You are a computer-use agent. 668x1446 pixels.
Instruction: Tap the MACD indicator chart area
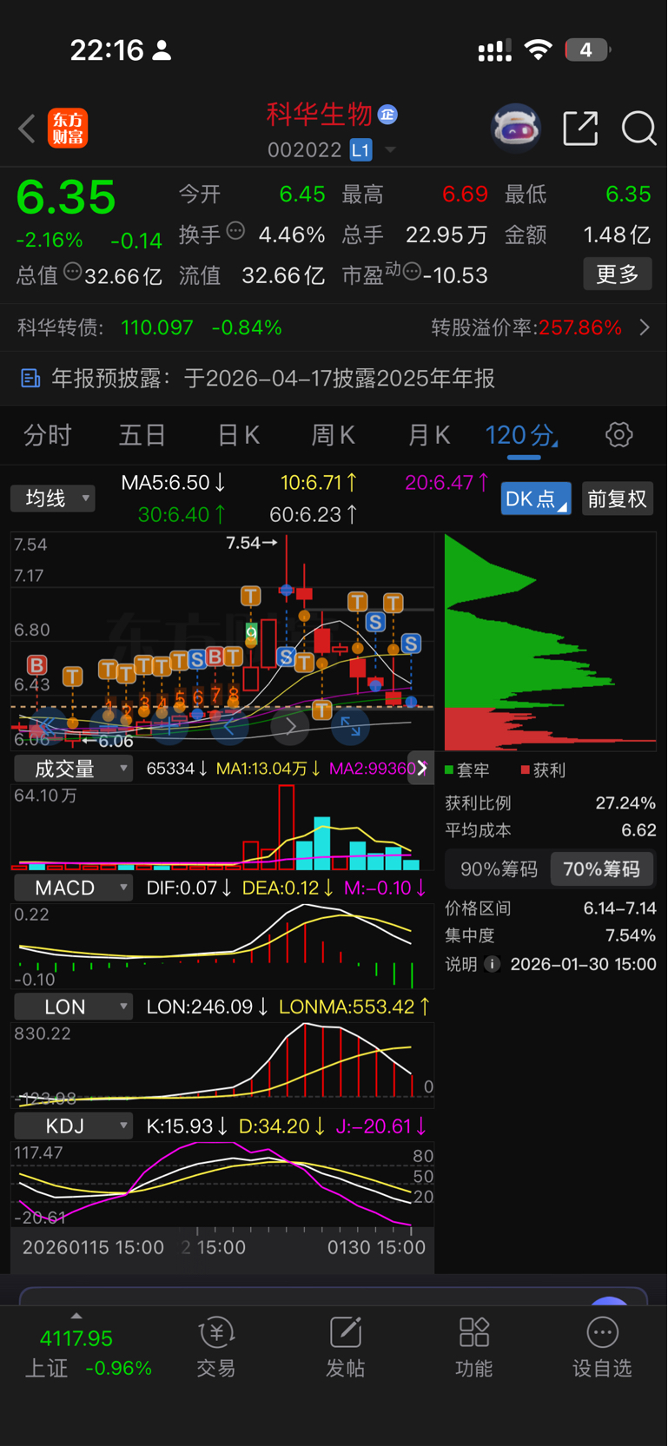222,946
